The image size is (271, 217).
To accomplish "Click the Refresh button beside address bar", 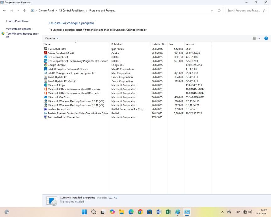I will [x=219, y=11].
